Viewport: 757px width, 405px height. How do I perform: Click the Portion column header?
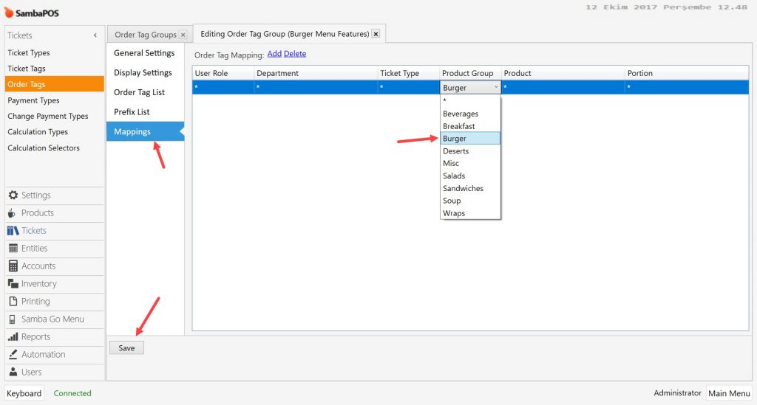click(687, 73)
